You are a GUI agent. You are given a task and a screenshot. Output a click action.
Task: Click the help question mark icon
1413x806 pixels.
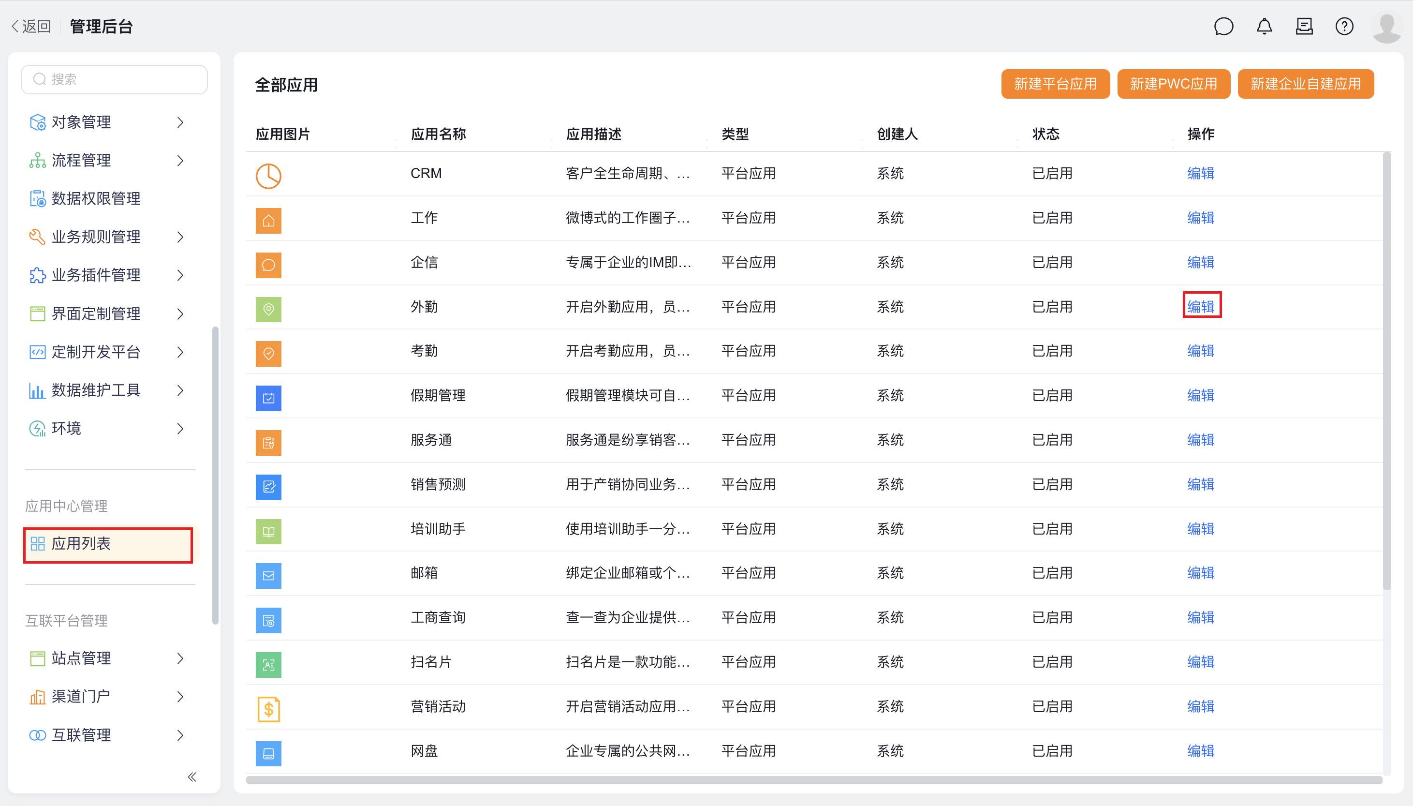(1344, 26)
